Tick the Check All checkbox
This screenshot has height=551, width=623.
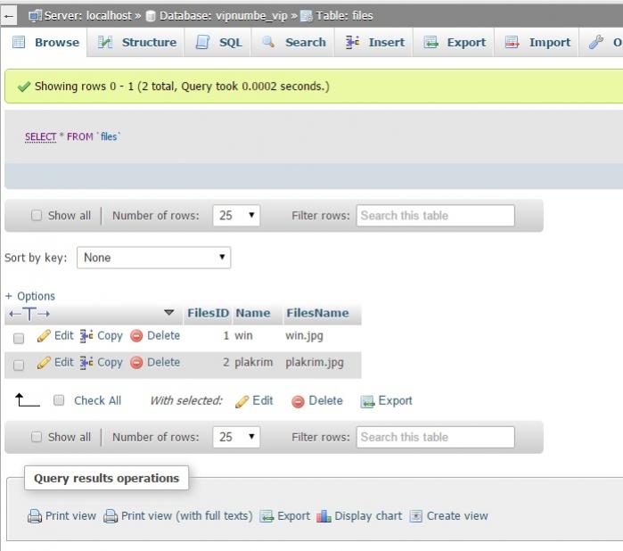coord(59,400)
